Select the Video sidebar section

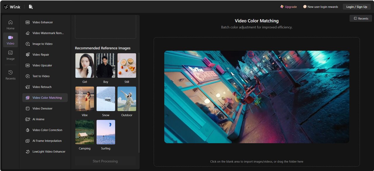click(11, 40)
